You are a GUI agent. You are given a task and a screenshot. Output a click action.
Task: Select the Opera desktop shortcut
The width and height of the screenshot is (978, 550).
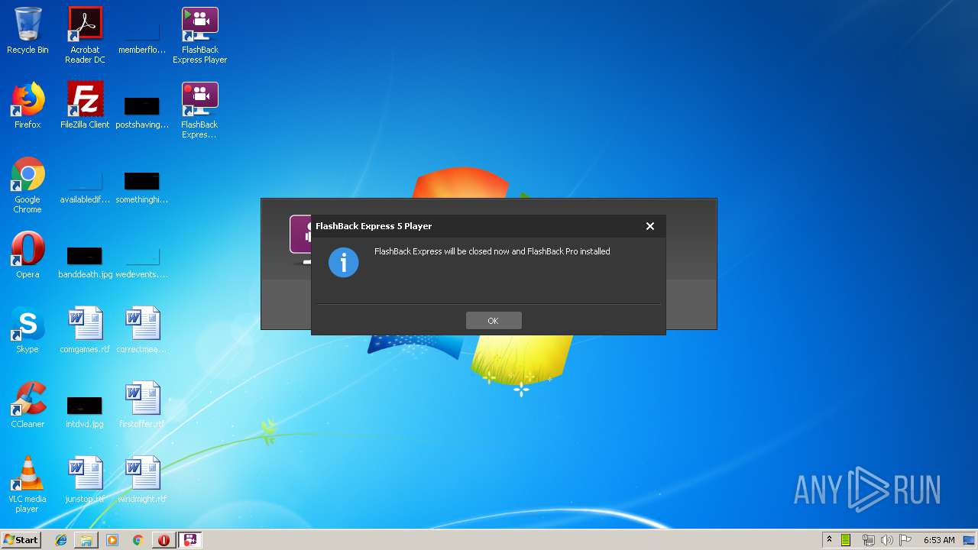click(28, 255)
